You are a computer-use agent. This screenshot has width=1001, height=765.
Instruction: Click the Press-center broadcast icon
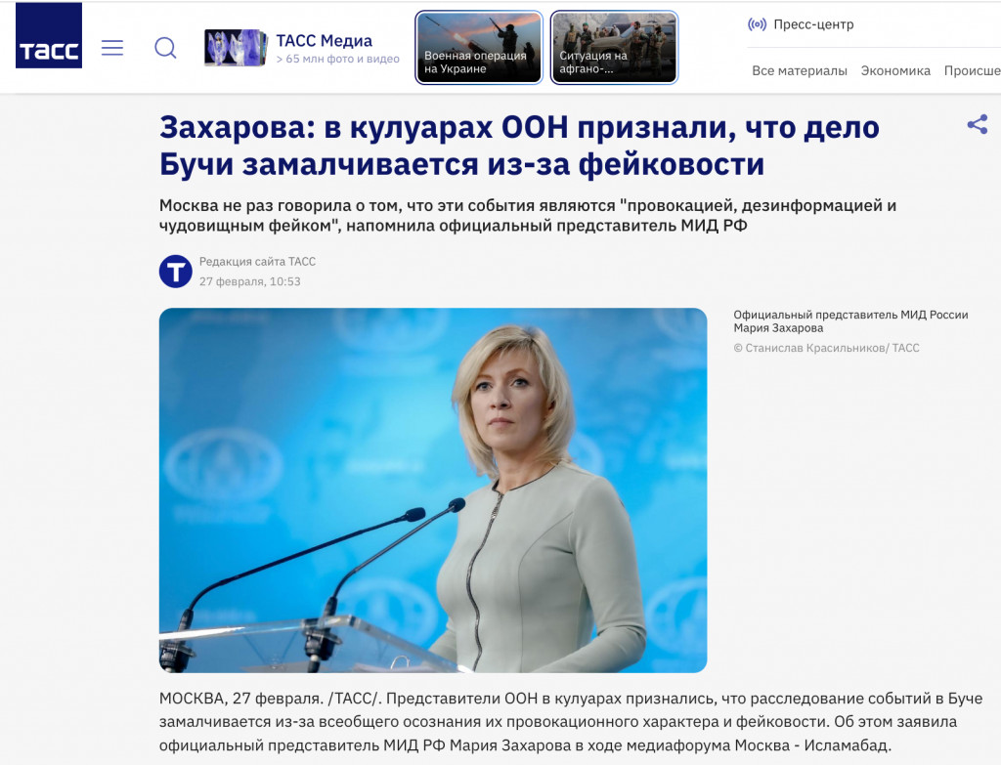tap(758, 24)
